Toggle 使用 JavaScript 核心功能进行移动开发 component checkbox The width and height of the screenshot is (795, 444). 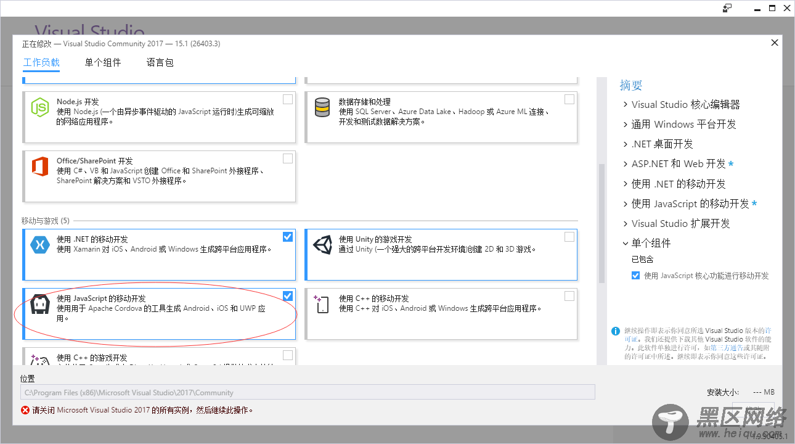coord(636,276)
